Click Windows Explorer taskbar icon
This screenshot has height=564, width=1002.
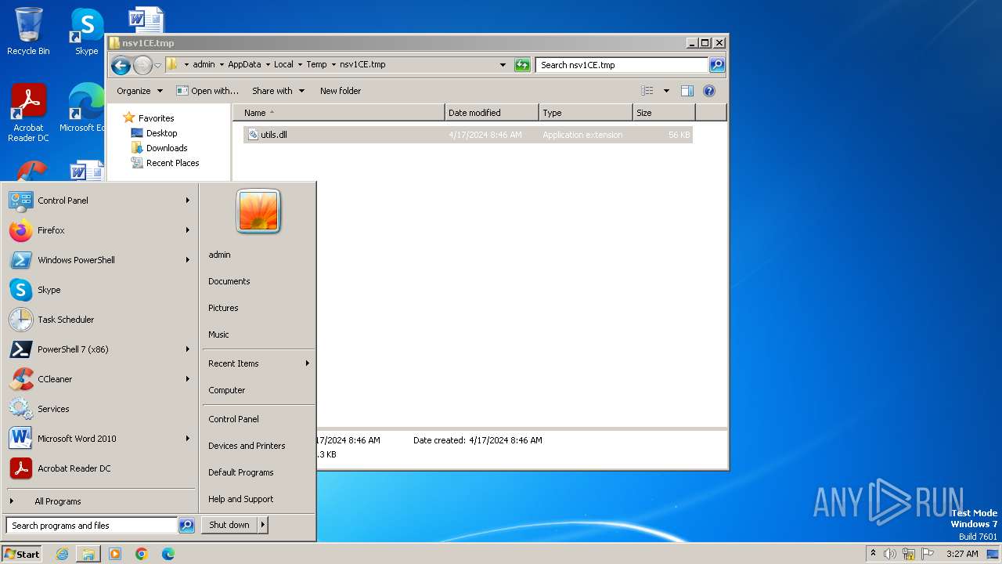click(88, 554)
